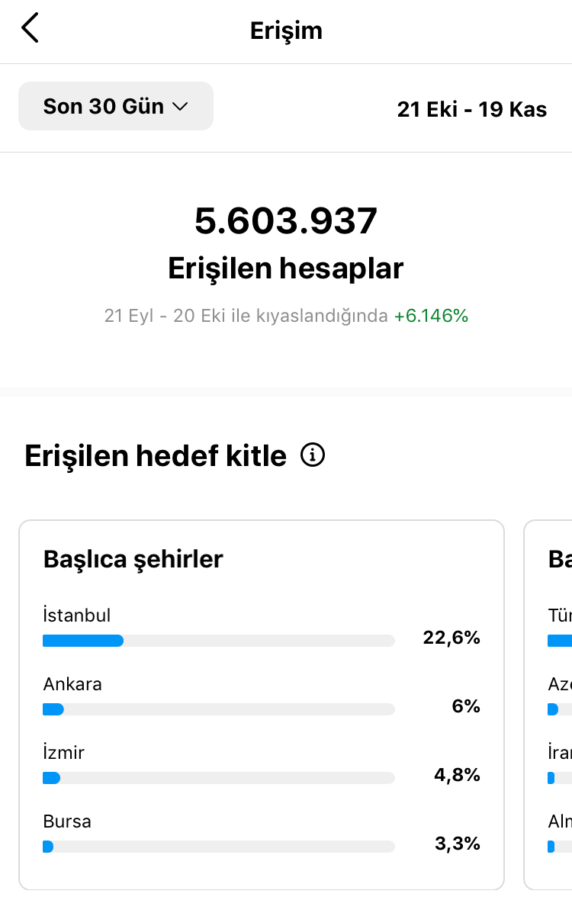
Task: Click the chevron next to Son 30 Gün
Action: coord(180,107)
